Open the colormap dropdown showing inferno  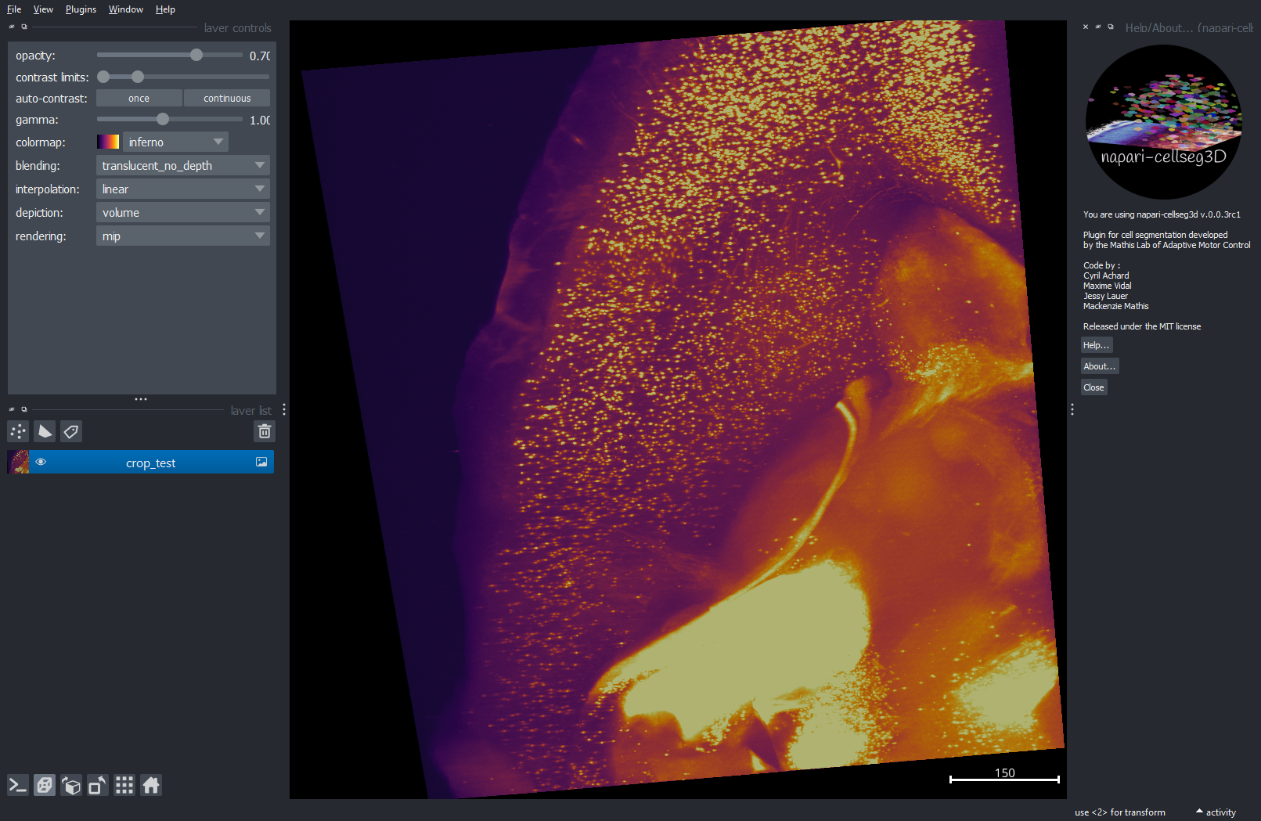point(175,142)
